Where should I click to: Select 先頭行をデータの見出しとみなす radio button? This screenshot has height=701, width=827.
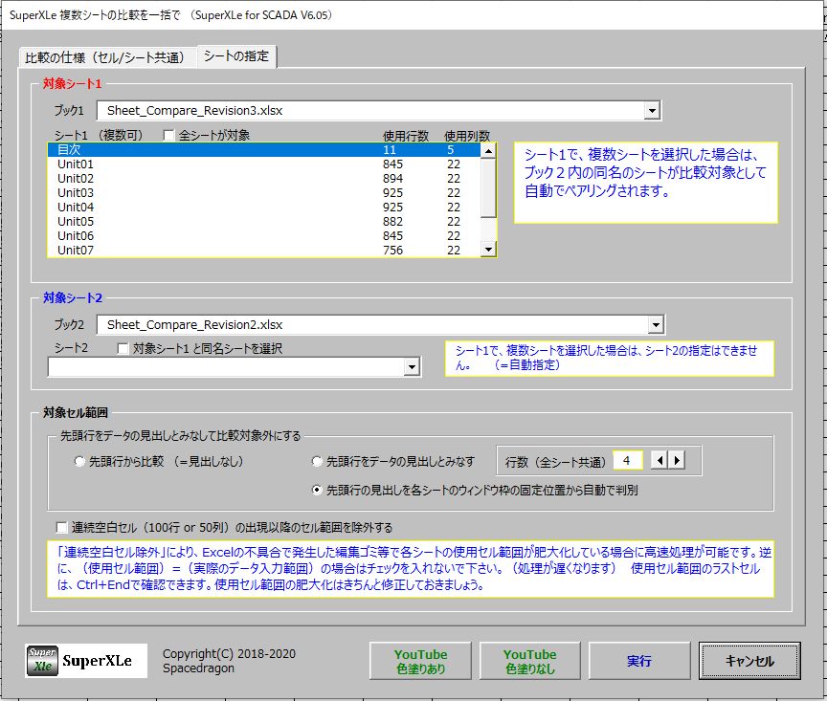click(317, 462)
